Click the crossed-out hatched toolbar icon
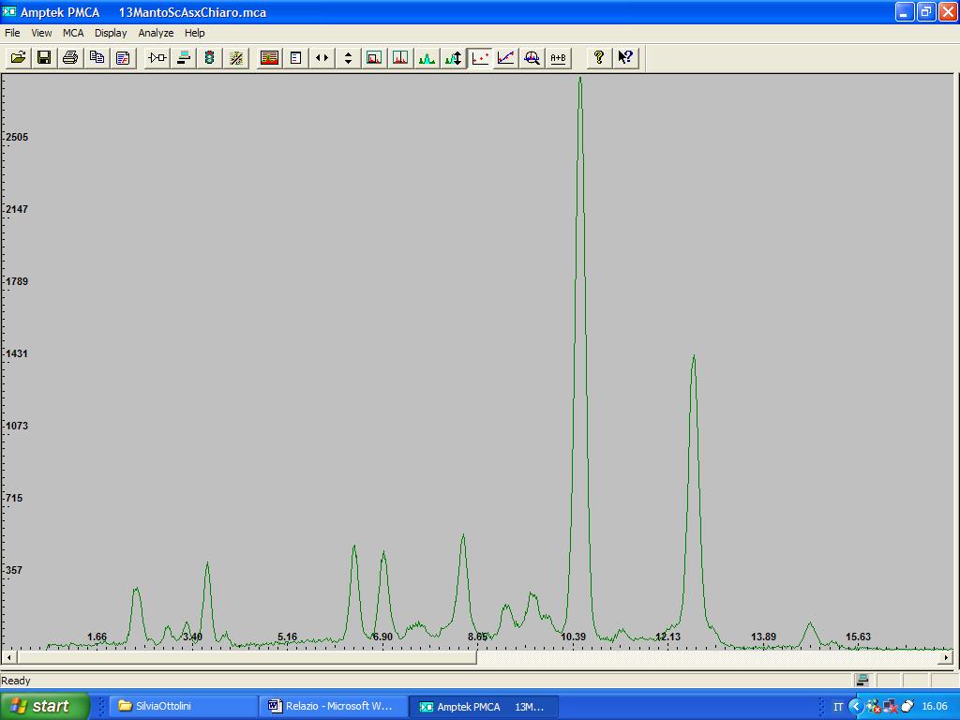The height and width of the screenshot is (720, 960). 235,57
